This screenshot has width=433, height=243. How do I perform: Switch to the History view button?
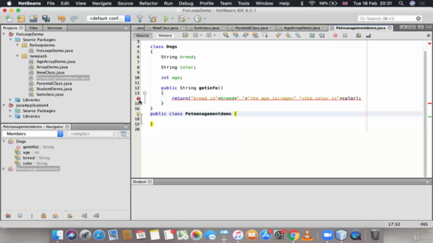[165, 35]
